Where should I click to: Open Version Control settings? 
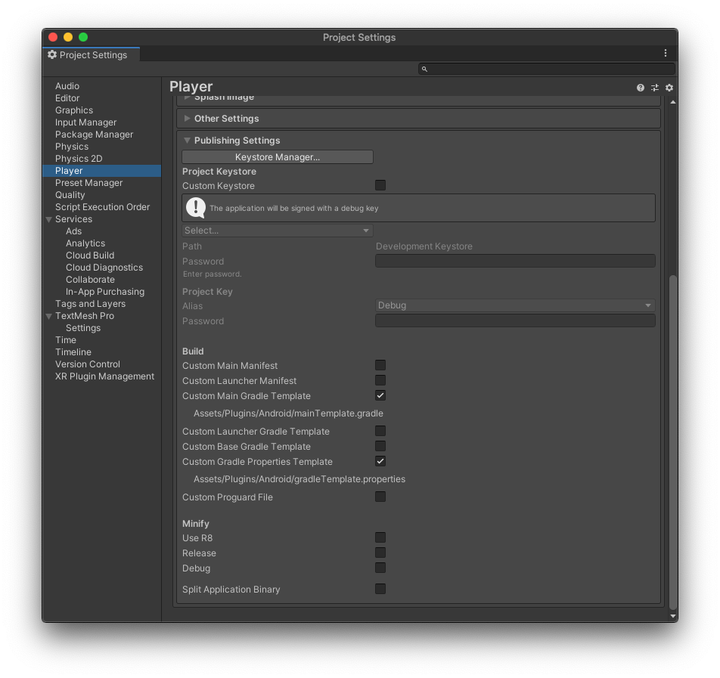[87, 364]
